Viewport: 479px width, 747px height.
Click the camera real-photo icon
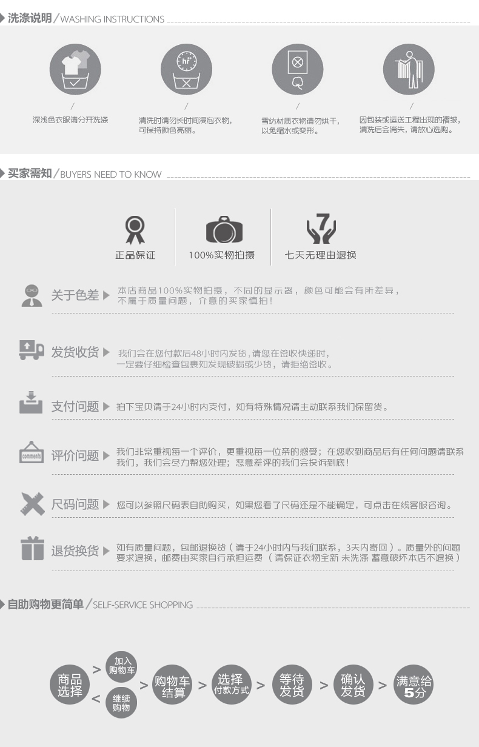coord(224,230)
